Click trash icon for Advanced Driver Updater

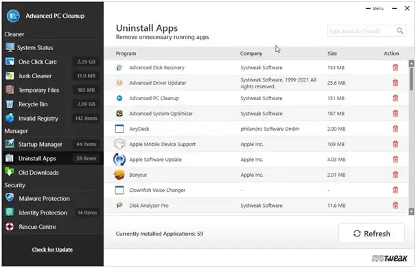click(395, 83)
